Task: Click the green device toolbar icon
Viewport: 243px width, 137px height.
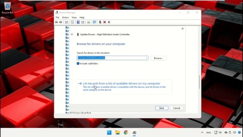Action: pos(100,22)
